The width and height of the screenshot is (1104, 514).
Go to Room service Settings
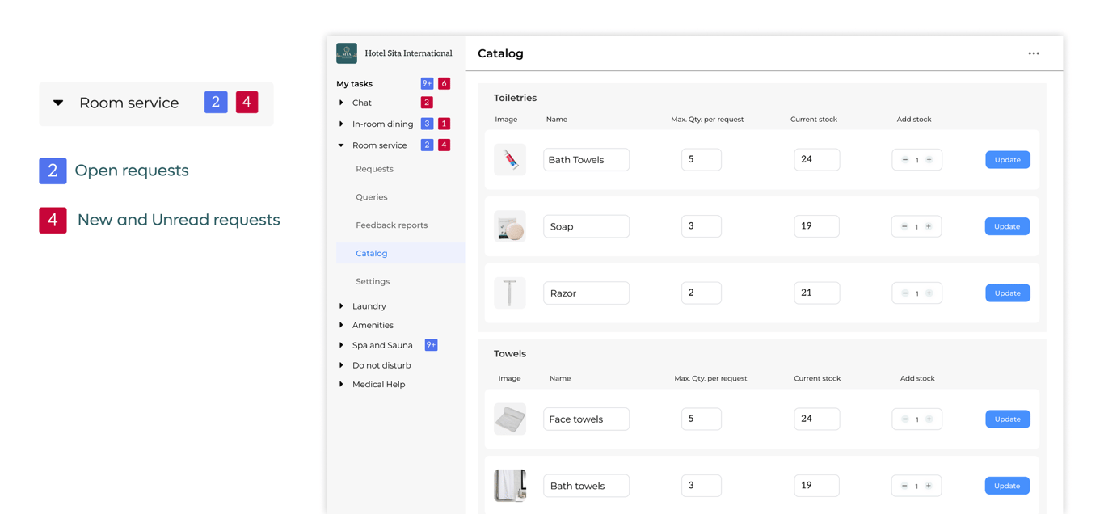tap(373, 281)
